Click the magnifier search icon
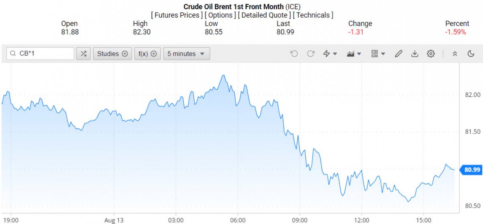 (13, 53)
